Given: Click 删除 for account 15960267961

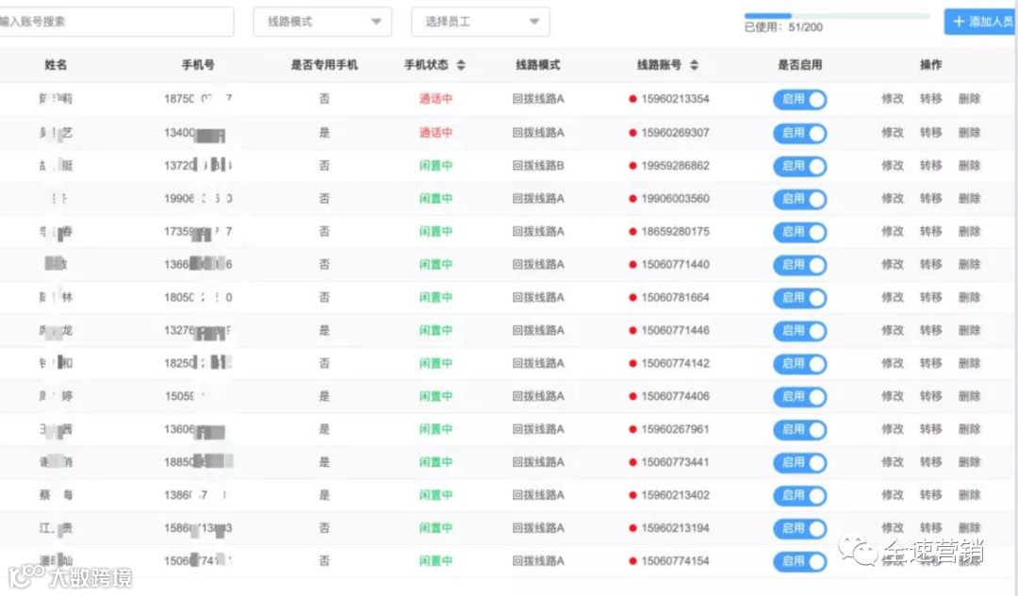Looking at the screenshot, I should tap(969, 429).
